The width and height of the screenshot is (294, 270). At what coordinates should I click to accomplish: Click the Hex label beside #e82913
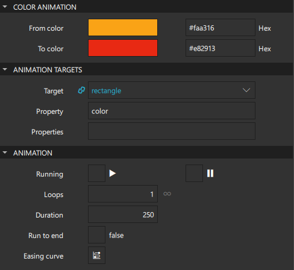pos(264,49)
